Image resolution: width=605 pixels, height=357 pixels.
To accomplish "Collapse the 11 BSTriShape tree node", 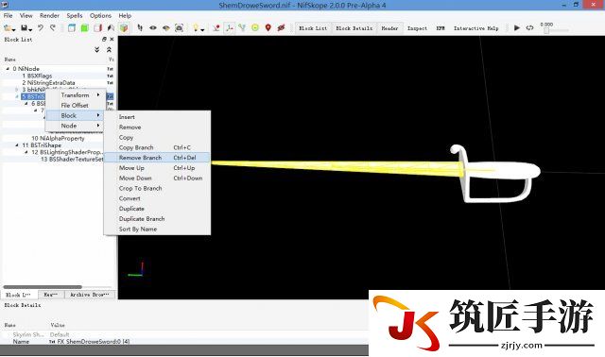I will [x=17, y=145].
